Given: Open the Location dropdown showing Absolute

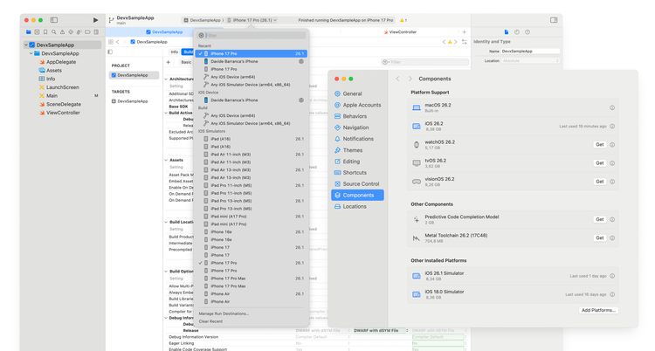Looking at the screenshot, I should point(530,61).
